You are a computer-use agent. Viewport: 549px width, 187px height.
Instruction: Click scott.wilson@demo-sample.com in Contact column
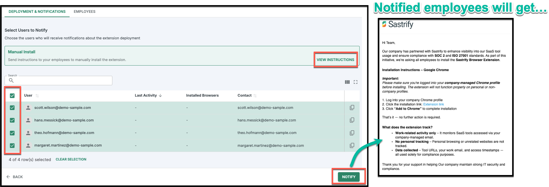point(265,108)
